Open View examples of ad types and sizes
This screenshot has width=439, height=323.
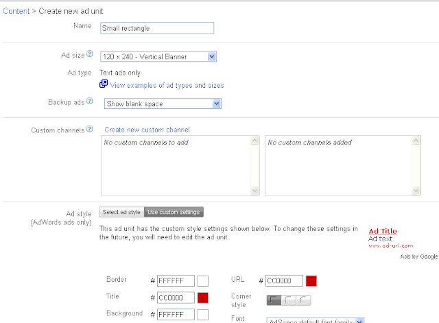pos(167,85)
